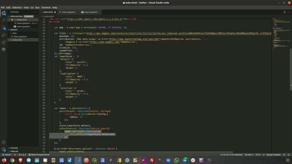Open the Accounts icon in the activity bar
Screen dimensions: 292x164
click(x=4, y=142)
